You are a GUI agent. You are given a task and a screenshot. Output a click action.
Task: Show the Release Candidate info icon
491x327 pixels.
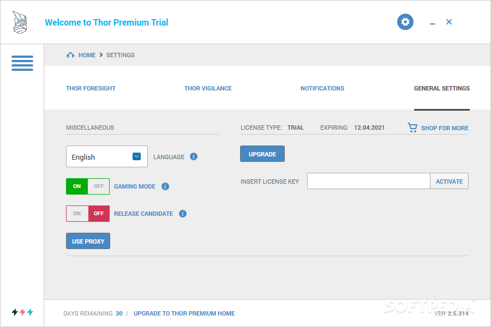click(183, 214)
